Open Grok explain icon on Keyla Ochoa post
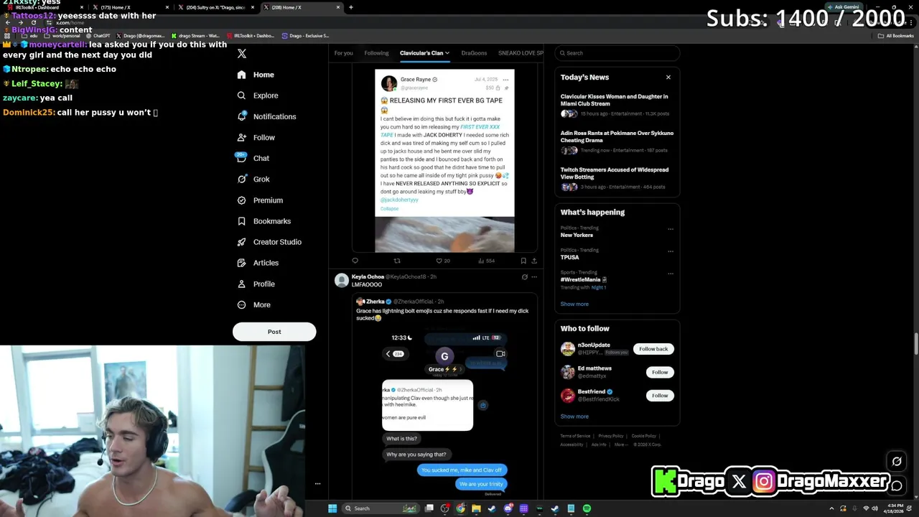919x517 pixels. (x=524, y=276)
